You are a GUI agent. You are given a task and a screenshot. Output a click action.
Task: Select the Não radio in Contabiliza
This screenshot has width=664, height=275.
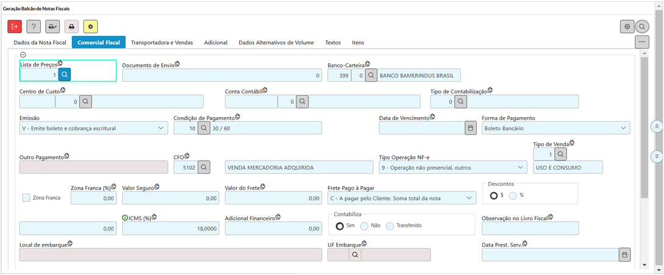point(364,226)
